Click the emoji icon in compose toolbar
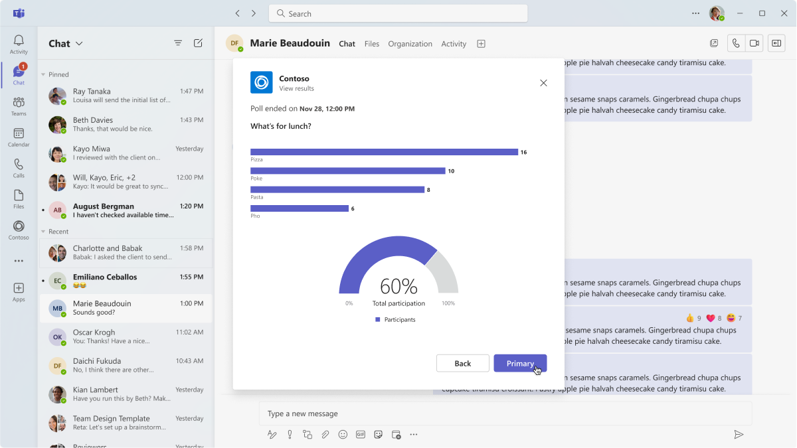Screen dimensions: 797x448 [x=343, y=435]
